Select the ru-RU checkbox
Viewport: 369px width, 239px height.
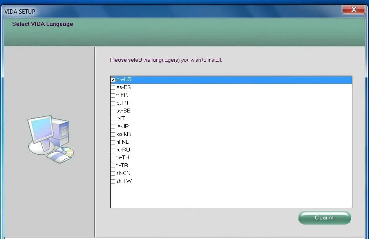tap(113, 150)
